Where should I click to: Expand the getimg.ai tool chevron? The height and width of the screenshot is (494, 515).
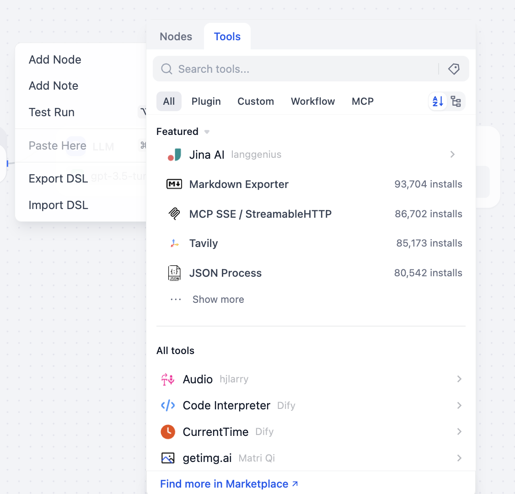click(x=459, y=458)
